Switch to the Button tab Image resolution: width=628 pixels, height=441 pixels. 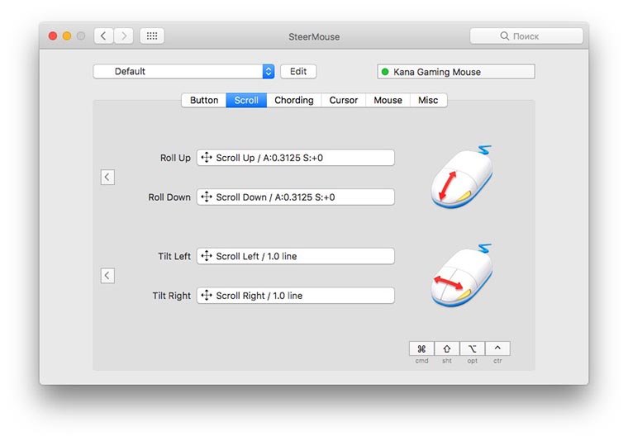point(204,100)
